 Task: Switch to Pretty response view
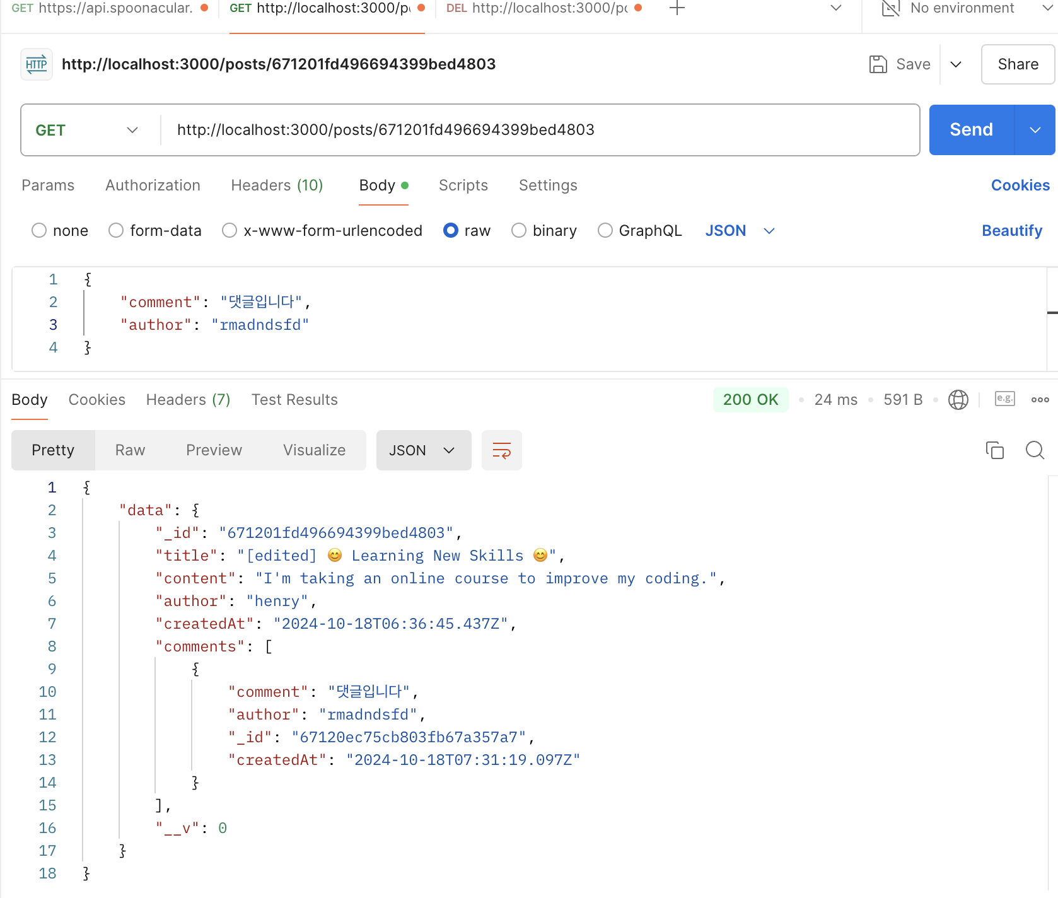[53, 450]
